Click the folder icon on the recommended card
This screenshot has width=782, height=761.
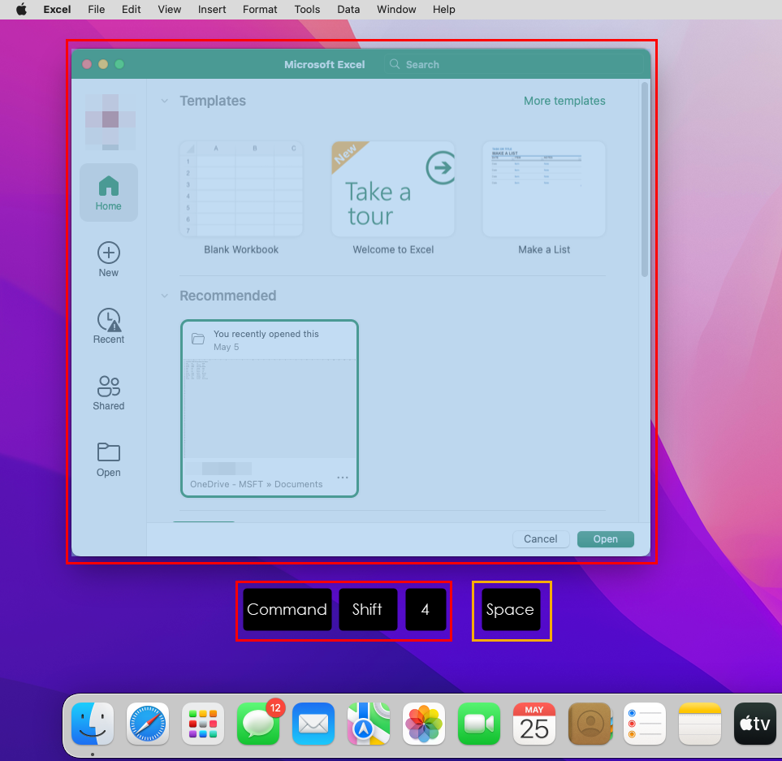point(198,339)
